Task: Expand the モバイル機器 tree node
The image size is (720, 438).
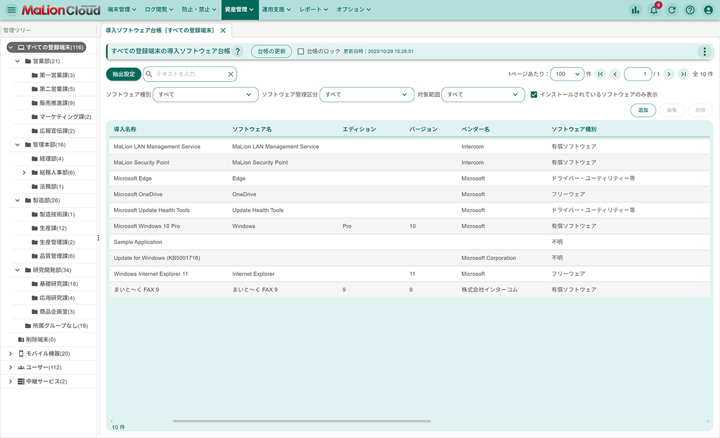Action: tap(10, 354)
